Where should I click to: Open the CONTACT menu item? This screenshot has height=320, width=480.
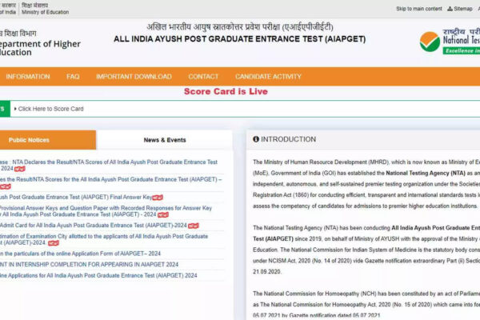tap(203, 77)
